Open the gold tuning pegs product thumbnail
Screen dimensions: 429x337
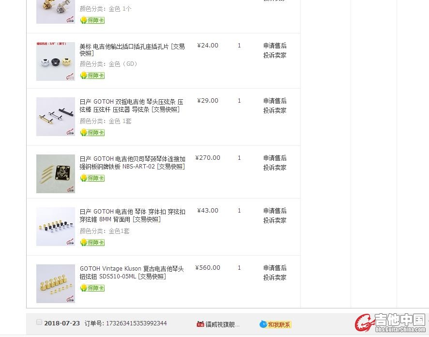coord(56,284)
